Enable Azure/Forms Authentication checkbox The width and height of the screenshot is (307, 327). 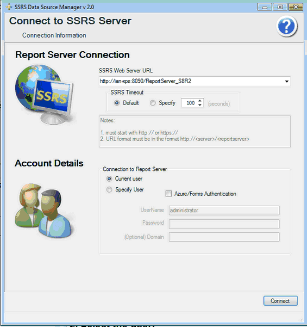(x=168, y=194)
